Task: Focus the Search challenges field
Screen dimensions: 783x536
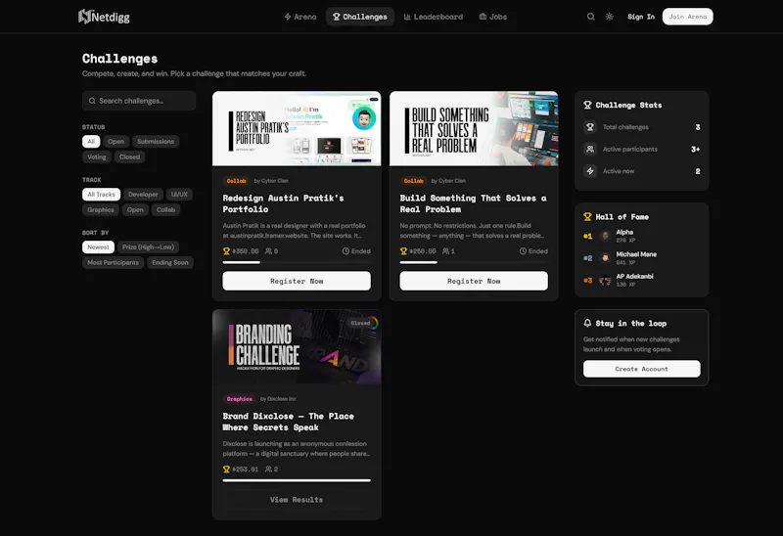Action: pos(139,101)
